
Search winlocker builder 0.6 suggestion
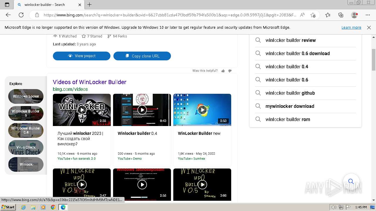pos(305,80)
